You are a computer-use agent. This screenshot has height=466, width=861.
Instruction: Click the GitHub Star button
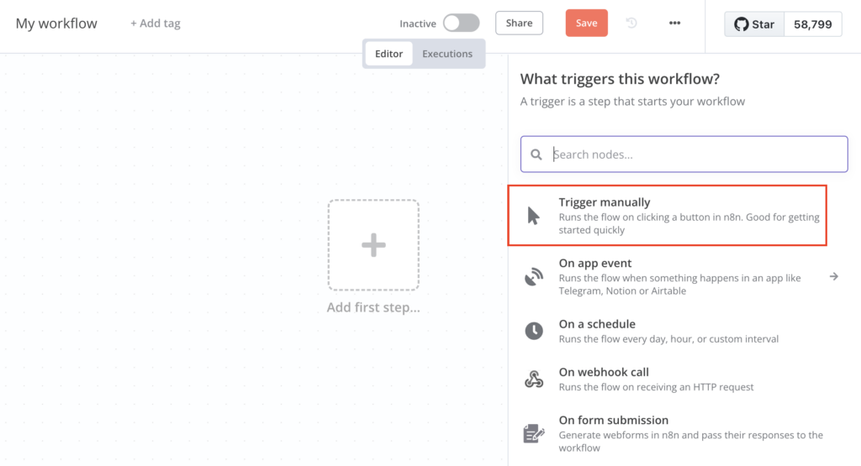point(754,24)
